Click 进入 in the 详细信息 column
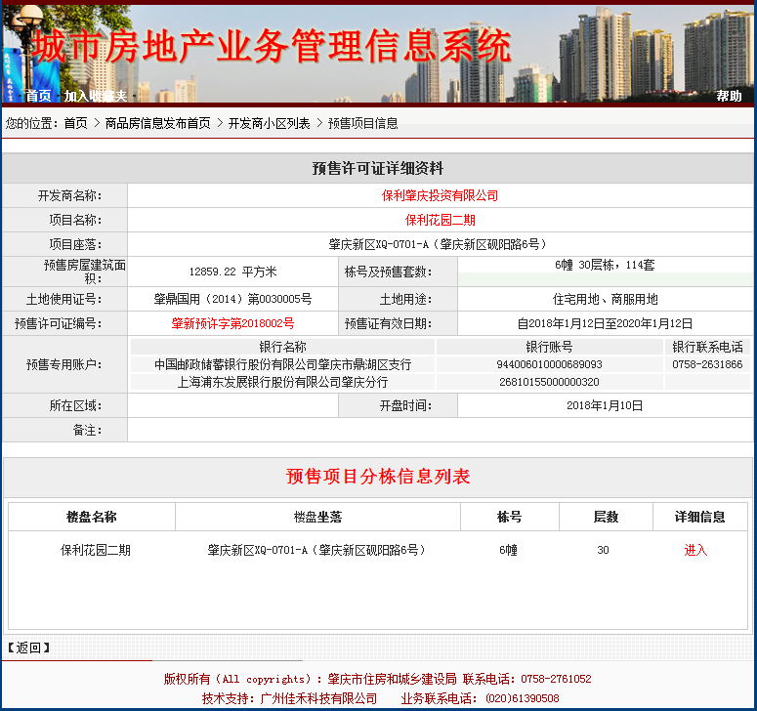 [x=695, y=550]
